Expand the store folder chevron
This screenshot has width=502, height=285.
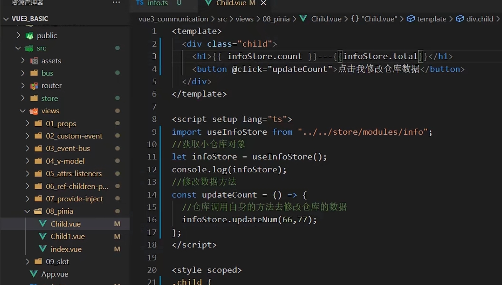tap(23, 98)
